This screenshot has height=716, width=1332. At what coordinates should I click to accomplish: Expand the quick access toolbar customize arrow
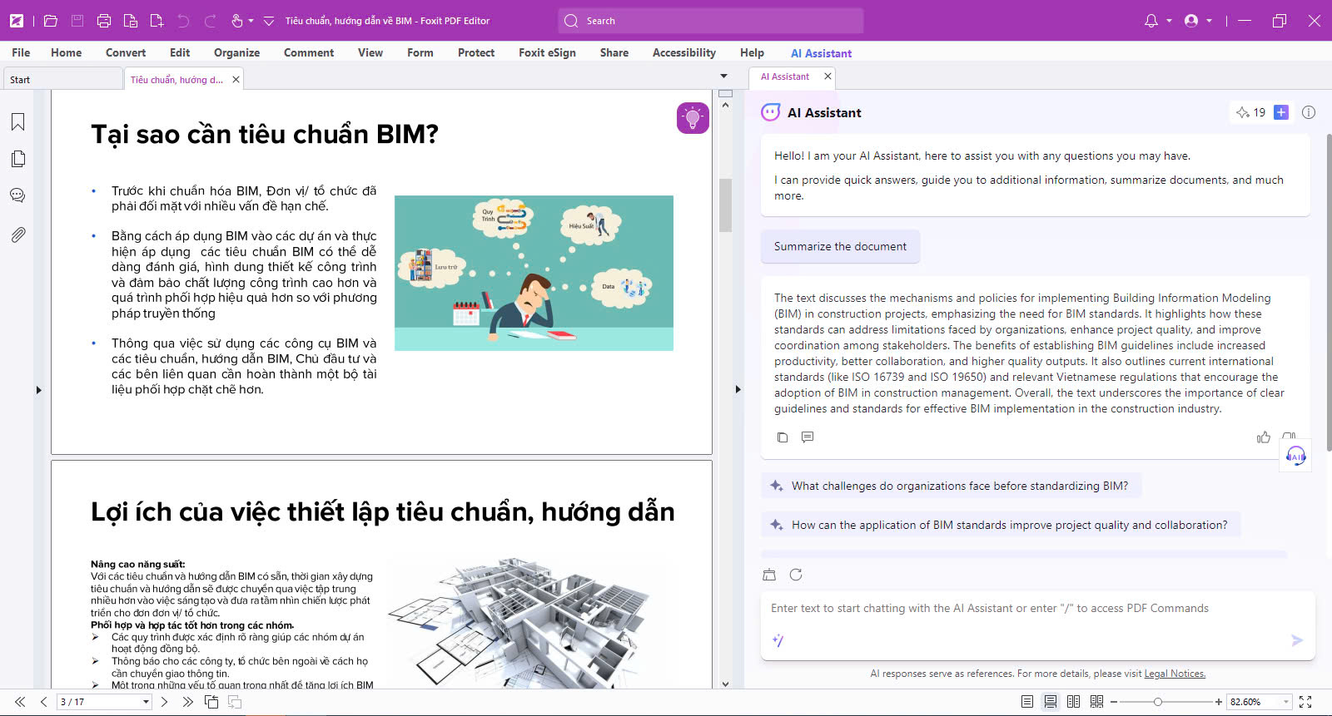point(269,21)
